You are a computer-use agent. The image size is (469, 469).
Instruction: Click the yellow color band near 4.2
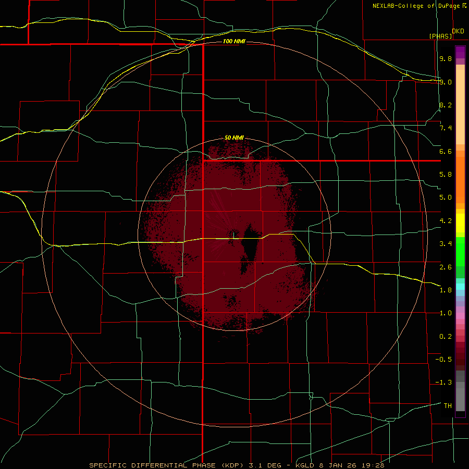[x=460, y=223]
